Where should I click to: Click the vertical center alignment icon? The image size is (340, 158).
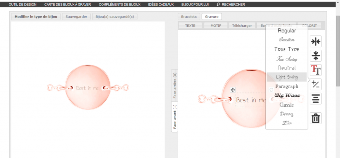point(315,56)
